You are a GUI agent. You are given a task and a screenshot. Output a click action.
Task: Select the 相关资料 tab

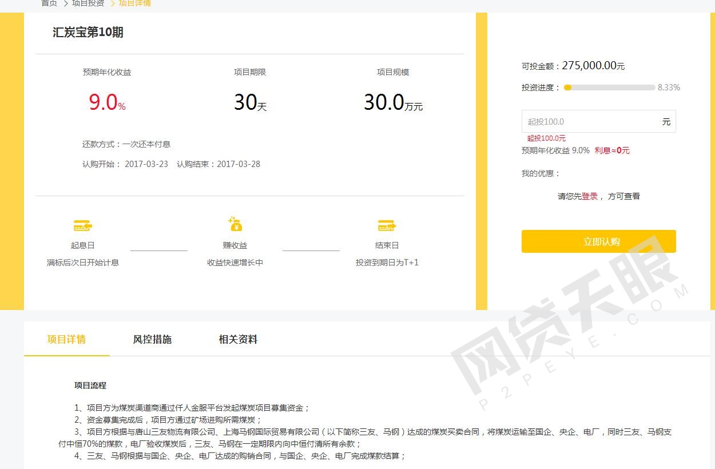[x=238, y=339]
